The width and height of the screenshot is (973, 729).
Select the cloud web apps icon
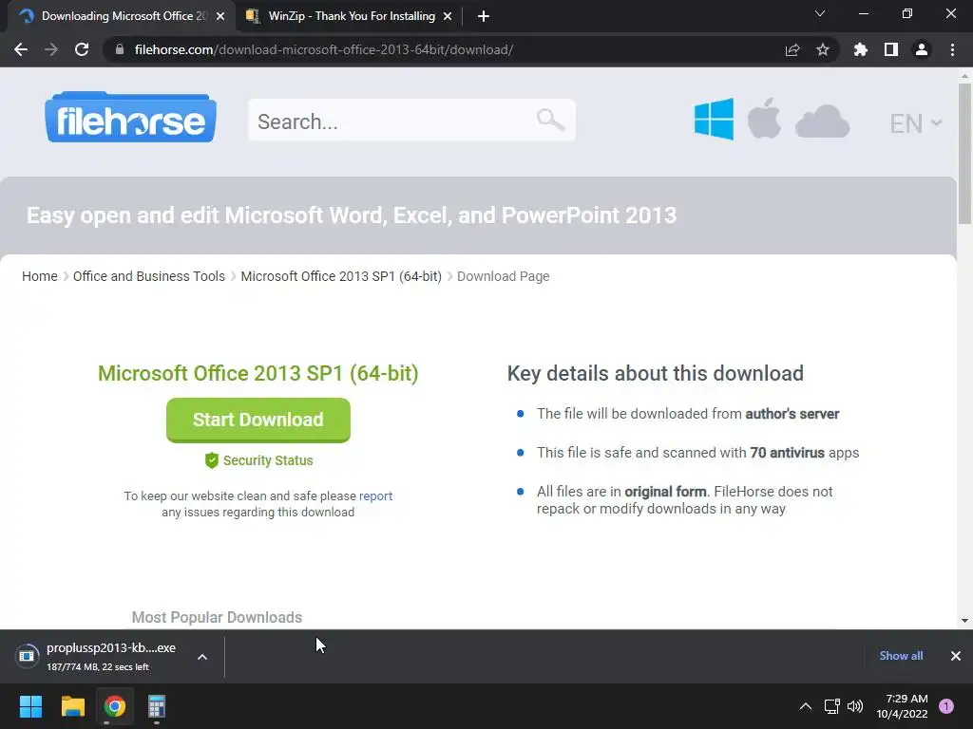tap(822, 121)
